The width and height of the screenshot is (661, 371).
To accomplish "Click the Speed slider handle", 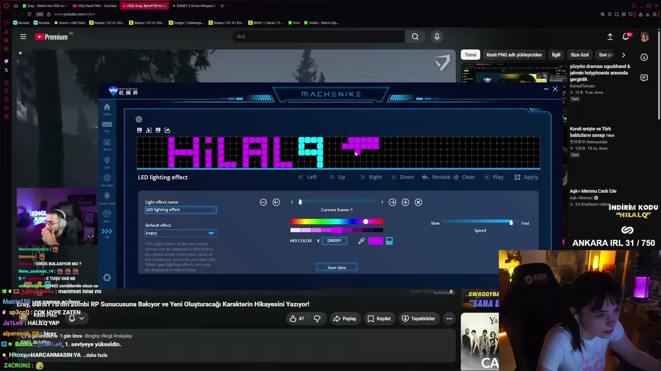I will point(511,223).
